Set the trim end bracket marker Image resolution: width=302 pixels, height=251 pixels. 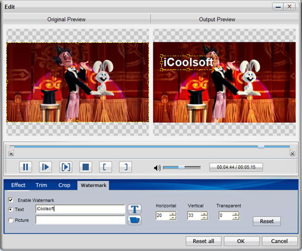126,167
